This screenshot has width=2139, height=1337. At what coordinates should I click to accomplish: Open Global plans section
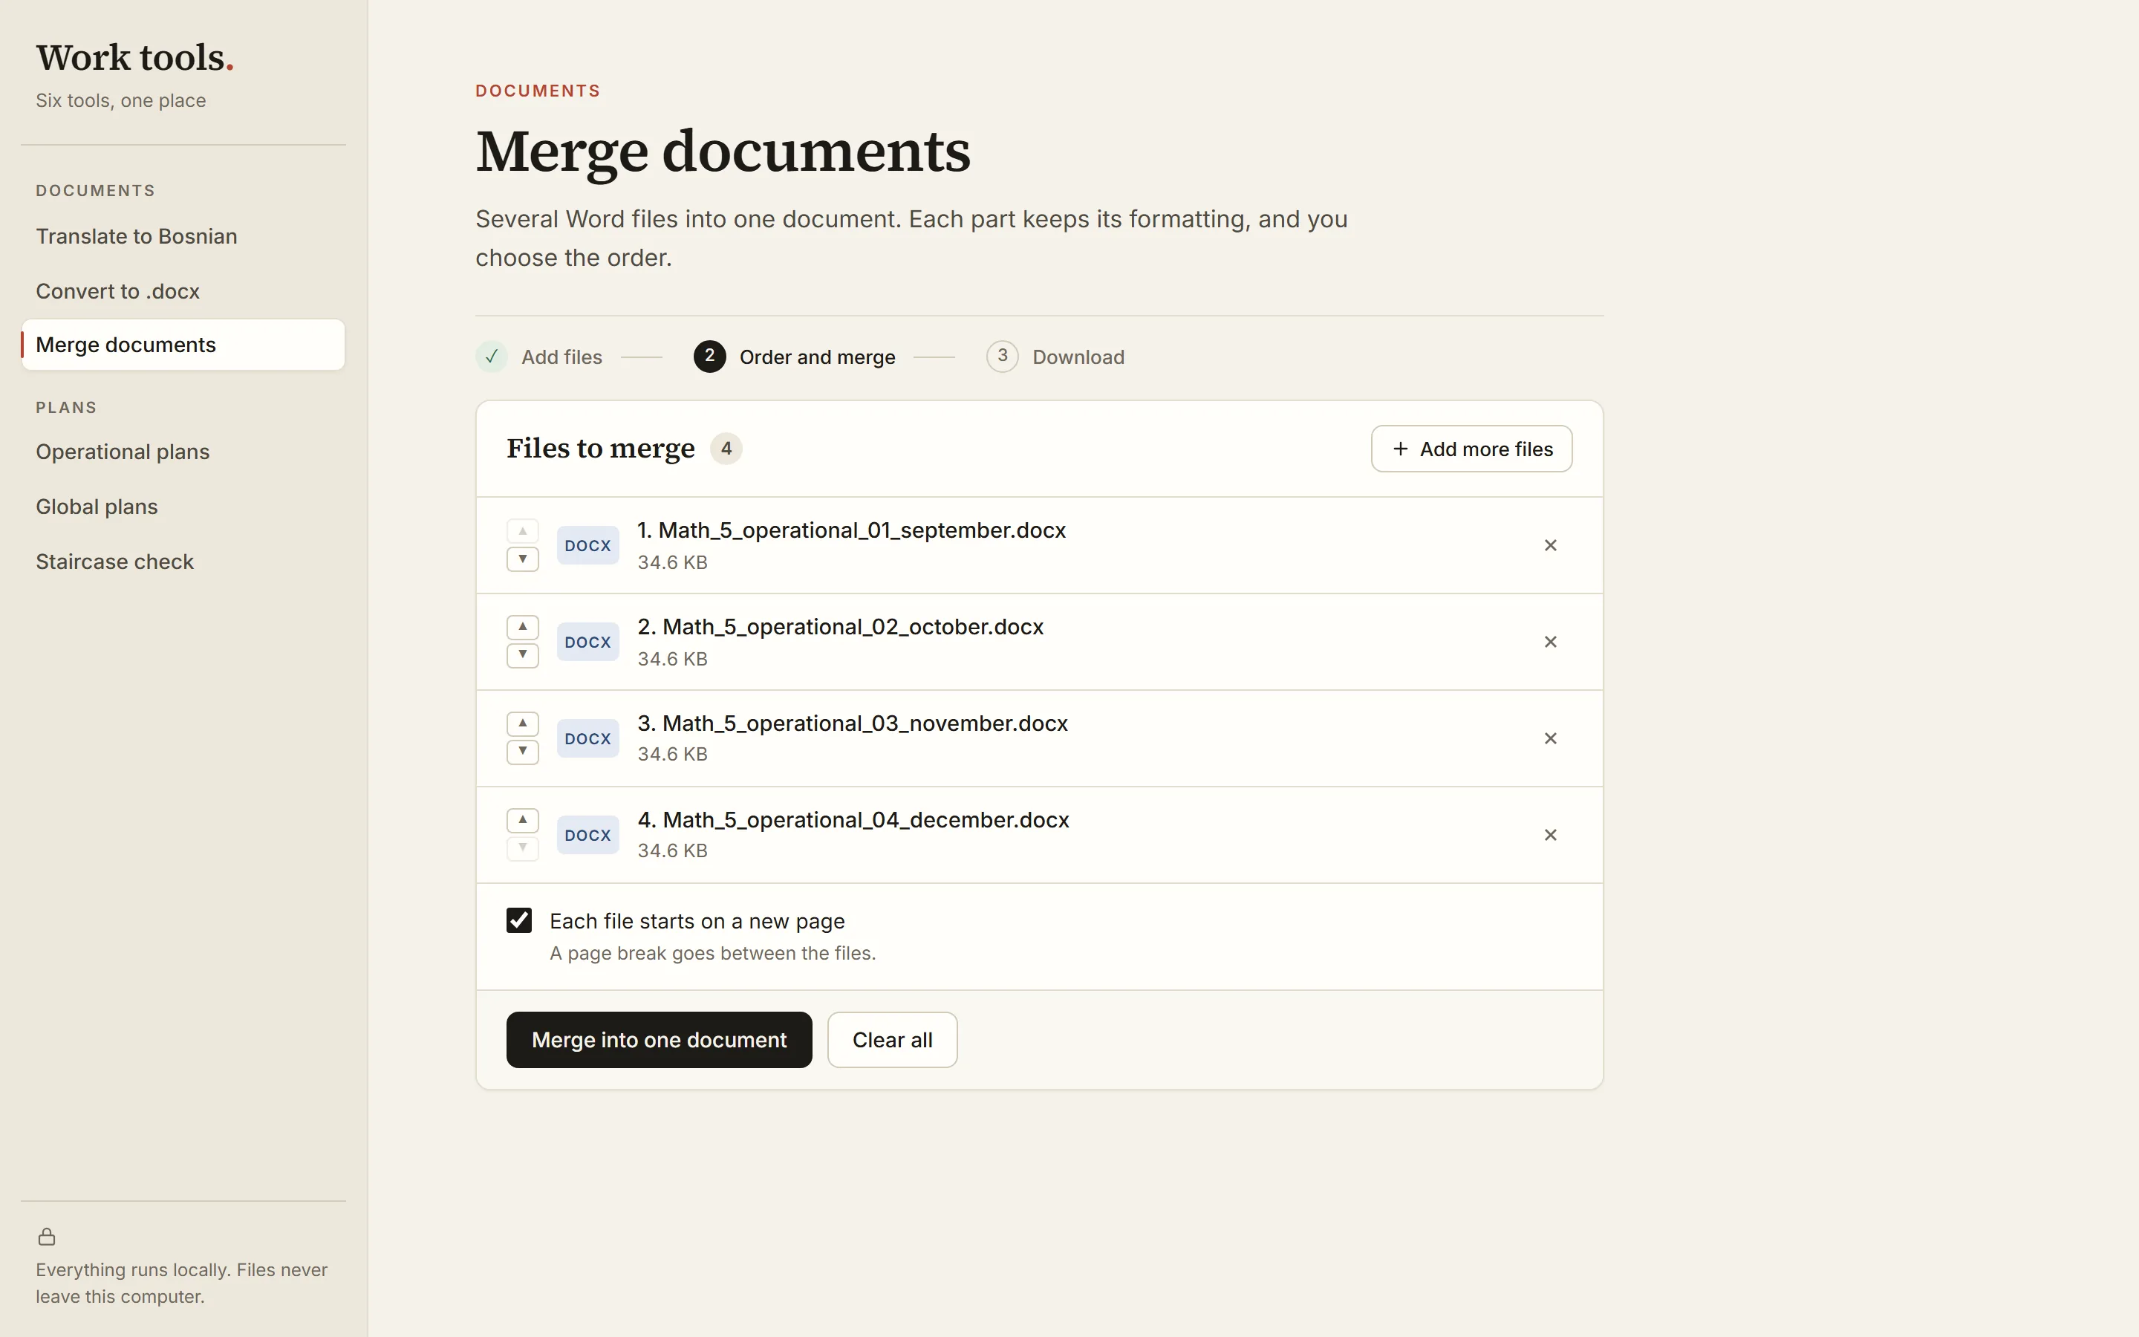pos(183,507)
